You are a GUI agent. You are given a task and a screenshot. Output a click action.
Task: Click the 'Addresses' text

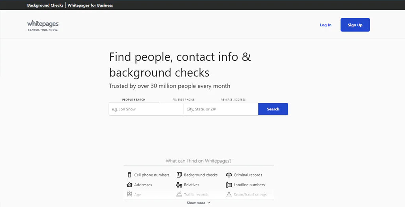[x=143, y=185]
